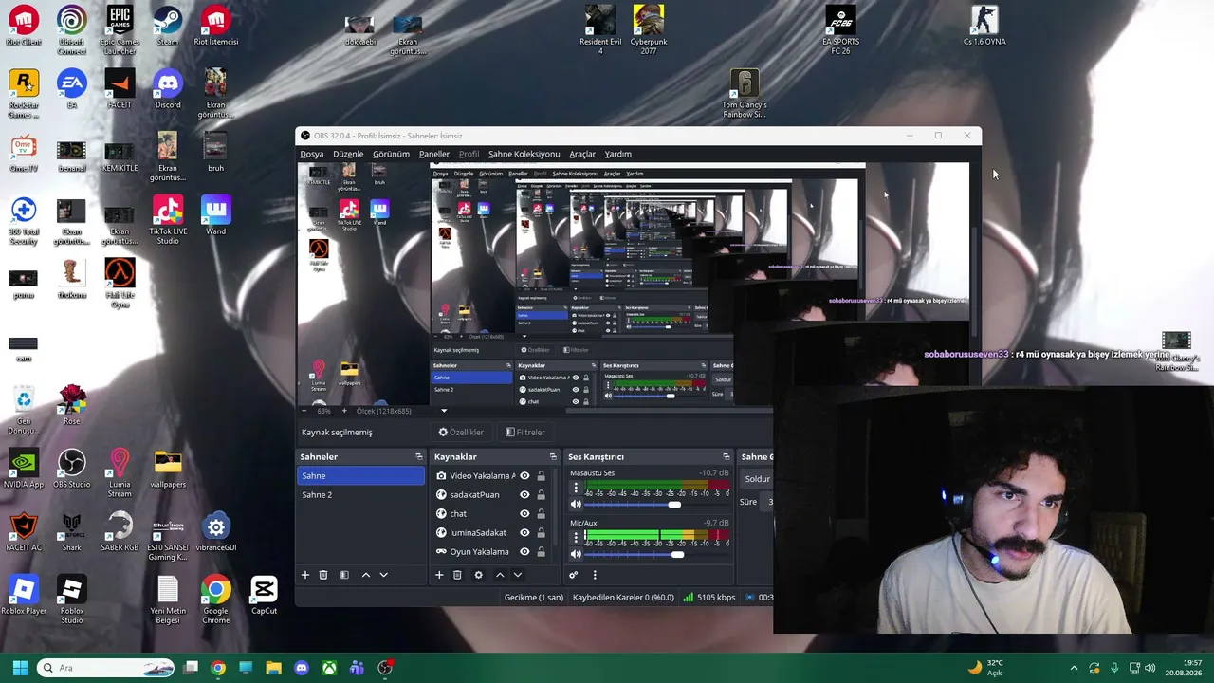The image size is (1214, 683).
Task: Open Masaüstü Ses options three-dot menu
Action: tap(576, 488)
